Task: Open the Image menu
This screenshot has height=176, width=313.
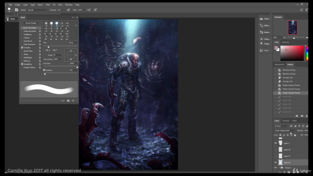Action: tap(18, 4)
